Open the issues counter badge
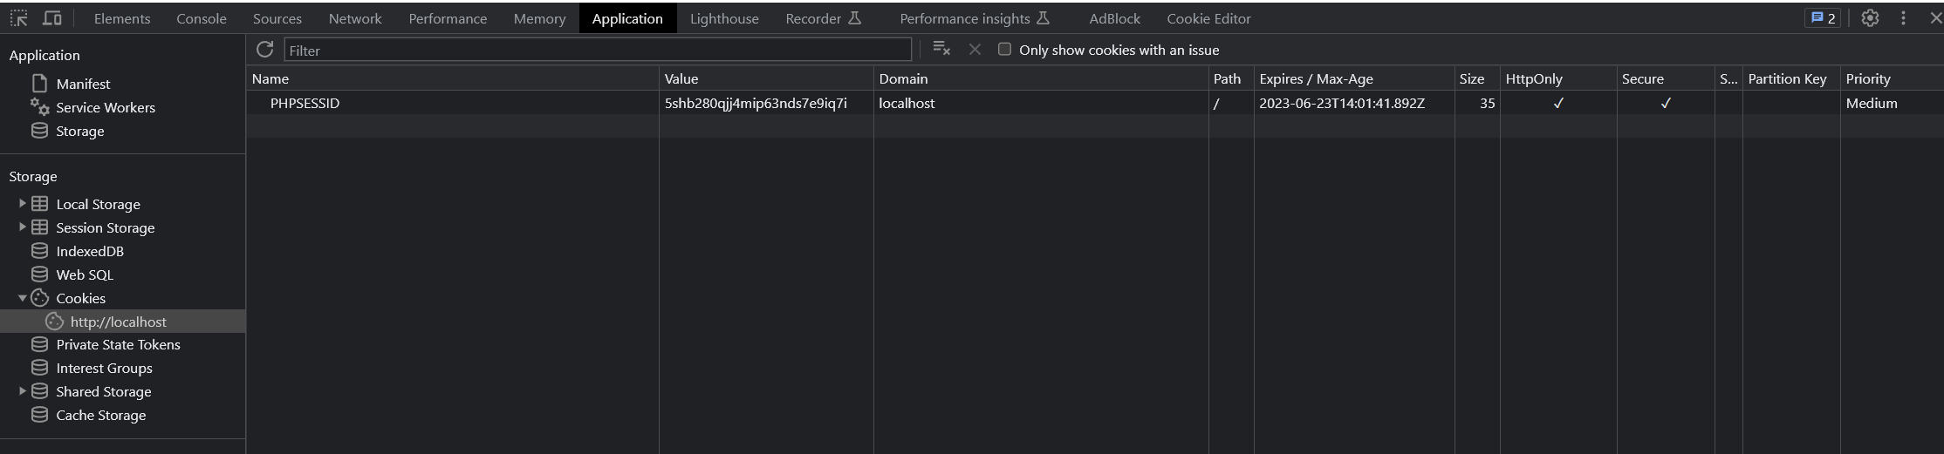Screen dimensions: 1944x454 tap(1823, 18)
